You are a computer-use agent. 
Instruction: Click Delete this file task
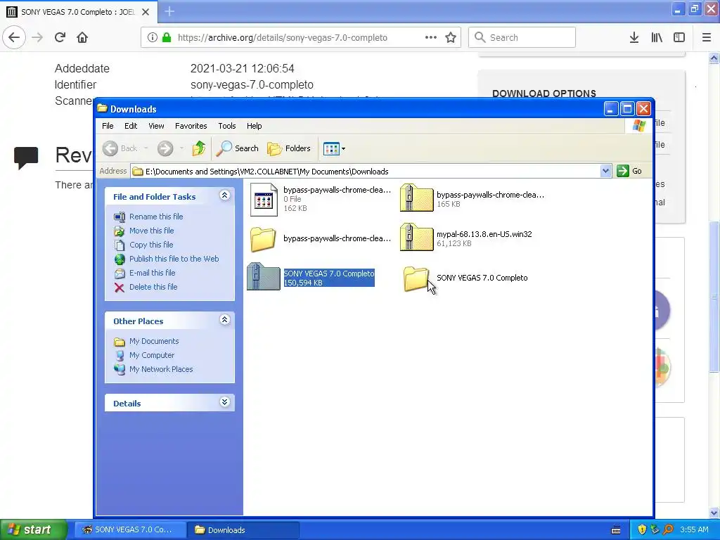[x=153, y=287]
